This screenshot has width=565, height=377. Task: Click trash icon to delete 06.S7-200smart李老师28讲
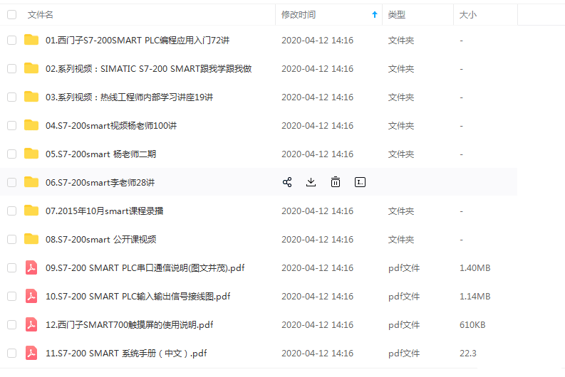[x=336, y=182]
